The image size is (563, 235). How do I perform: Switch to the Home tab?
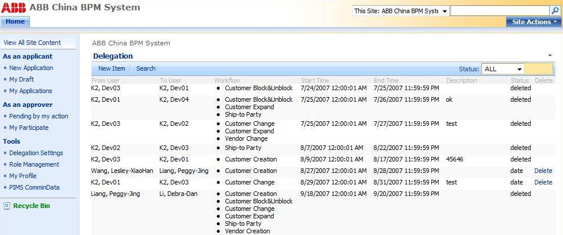click(x=15, y=21)
